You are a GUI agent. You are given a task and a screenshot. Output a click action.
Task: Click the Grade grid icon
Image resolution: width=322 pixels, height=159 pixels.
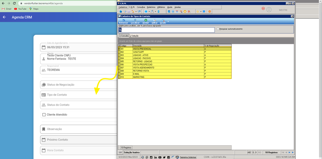coord(163,20)
